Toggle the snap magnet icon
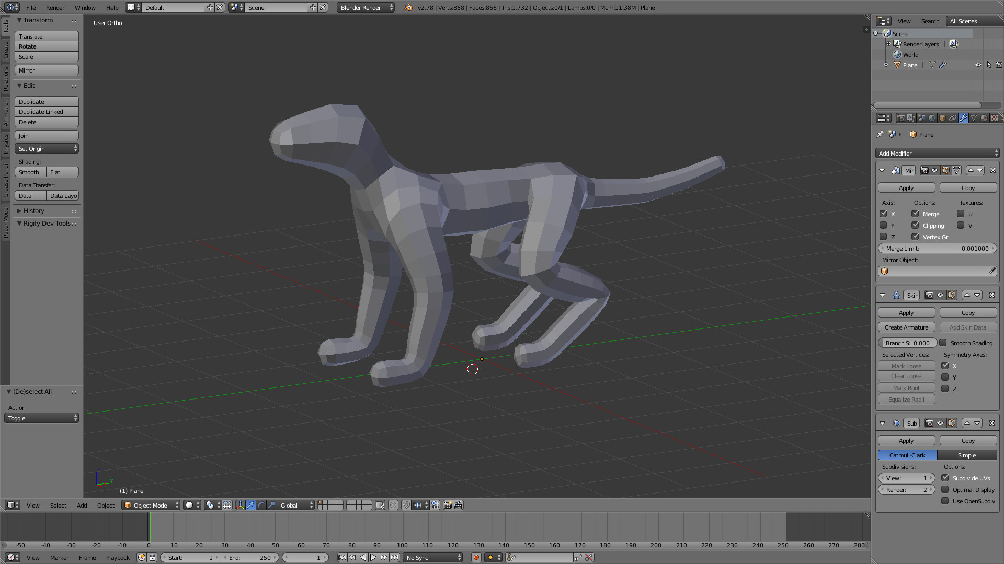 click(x=406, y=505)
